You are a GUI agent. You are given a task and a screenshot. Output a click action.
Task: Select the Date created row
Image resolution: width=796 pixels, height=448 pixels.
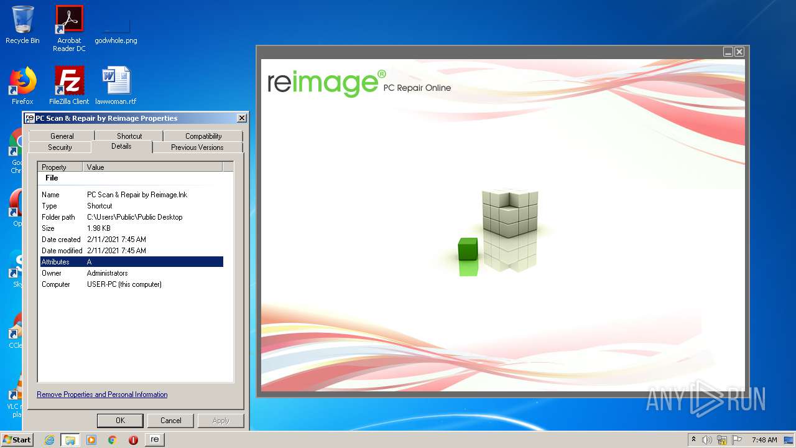[131, 240]
